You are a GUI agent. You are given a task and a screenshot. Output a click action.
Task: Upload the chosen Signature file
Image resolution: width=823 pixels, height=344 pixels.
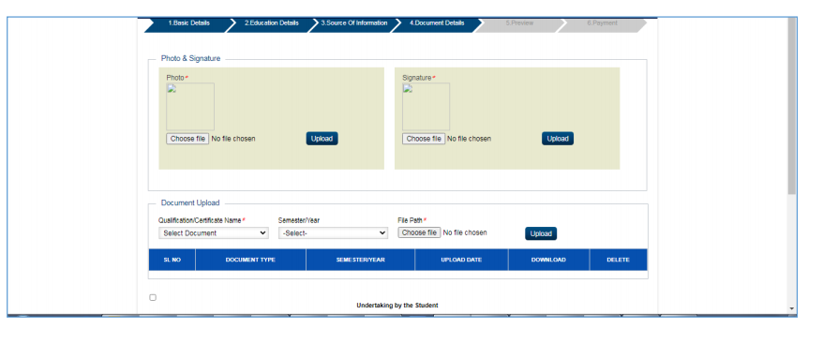(x=558, y=139)
